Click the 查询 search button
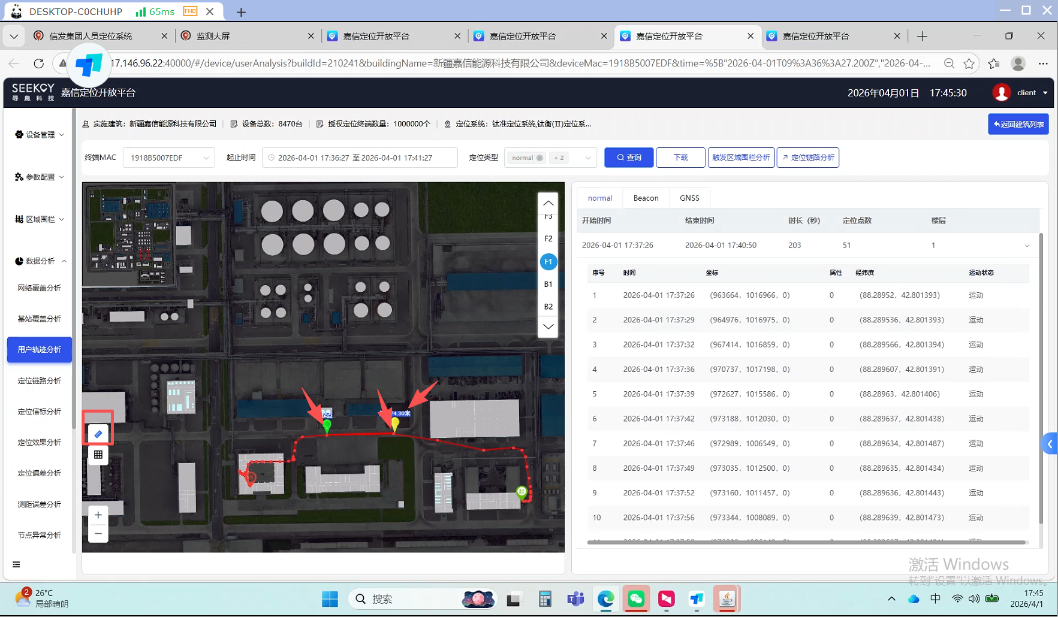This screenshot has height=617, width=1058. pyautogui.click(x=629, y=158)
